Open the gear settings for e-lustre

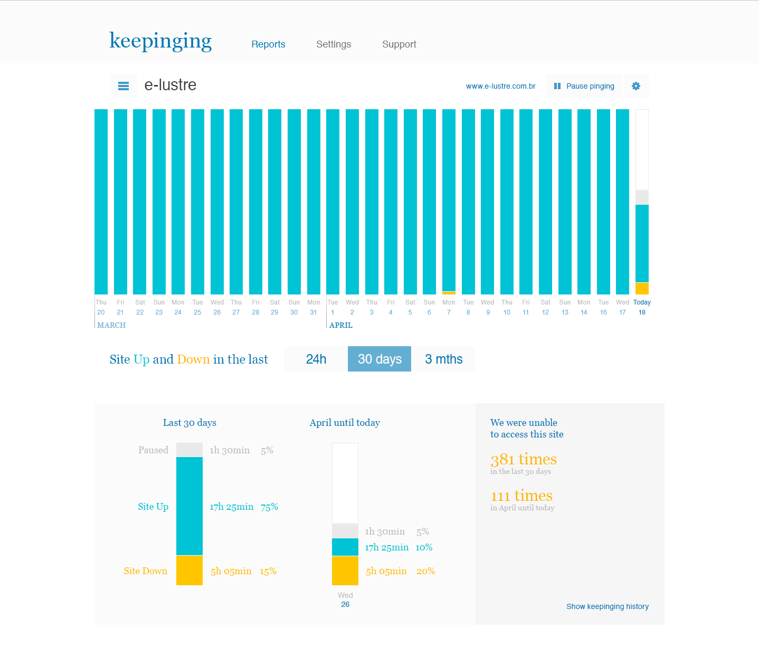pyautogui.click(x=636, y=86)
